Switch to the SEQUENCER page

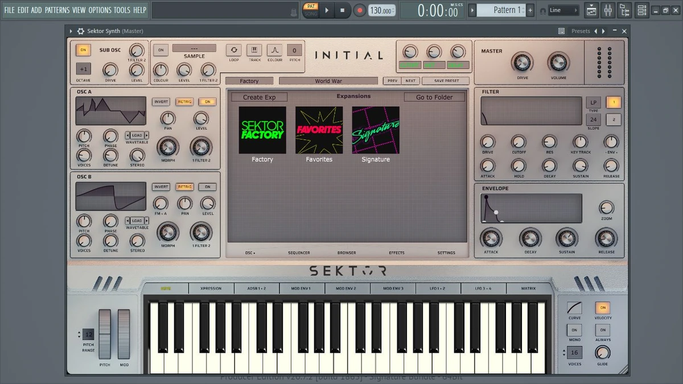click(x=299, y=253)
